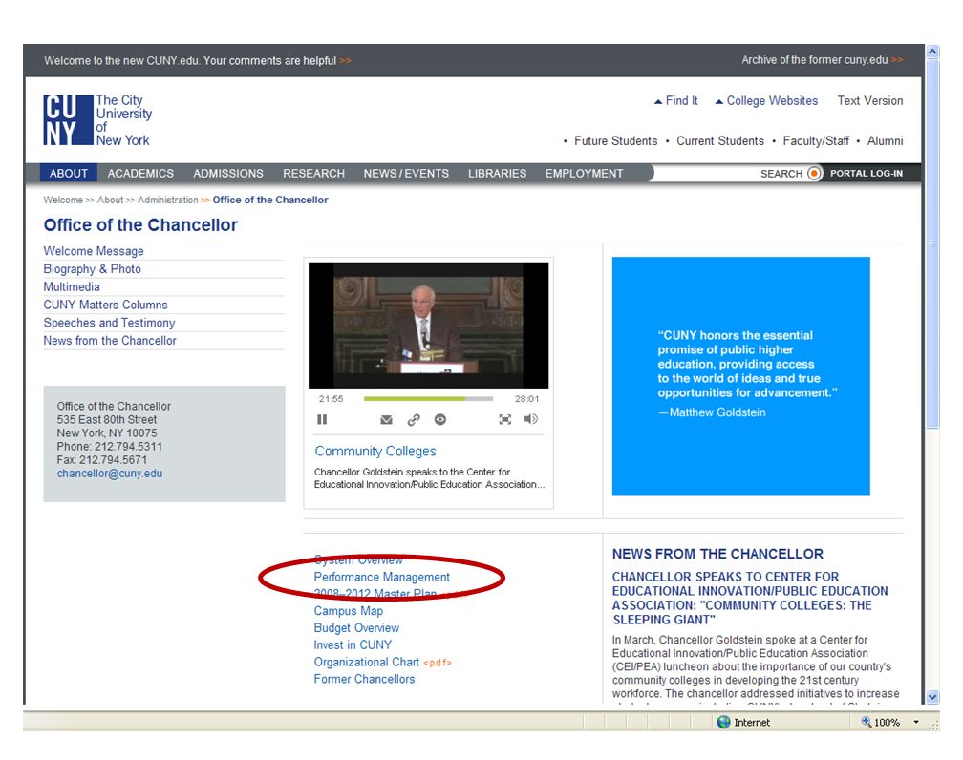Open the RESEARCH navigation tab
Screen dimensions: 963x760
coord(313,174)
